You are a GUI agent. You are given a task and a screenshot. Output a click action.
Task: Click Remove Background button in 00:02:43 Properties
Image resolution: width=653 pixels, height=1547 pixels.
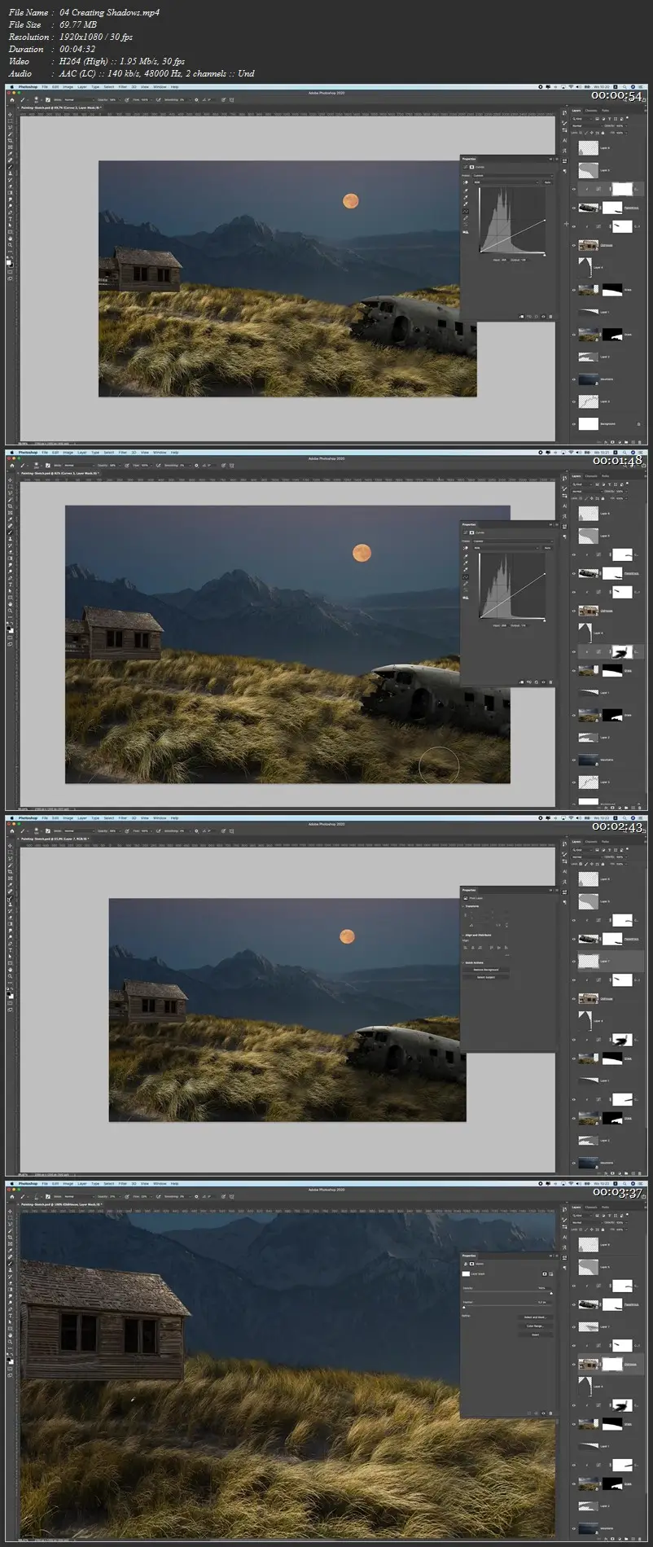point(486,970)
